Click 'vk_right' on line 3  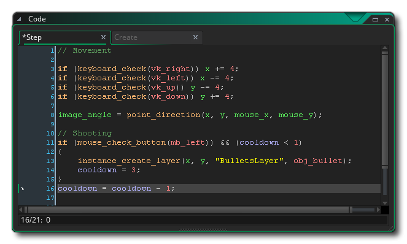[x=171, y=69]
